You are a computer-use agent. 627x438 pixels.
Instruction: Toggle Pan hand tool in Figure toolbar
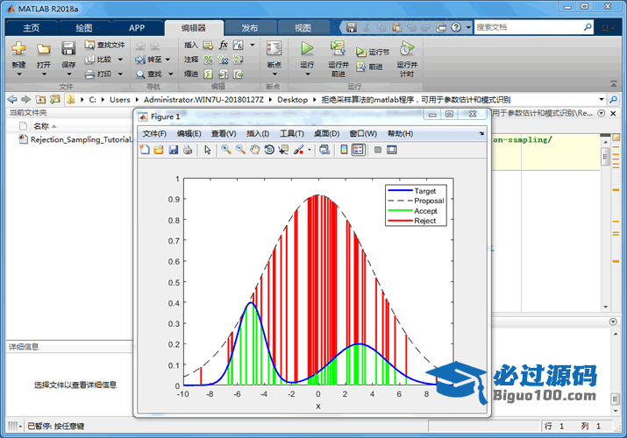click(254, 150)
